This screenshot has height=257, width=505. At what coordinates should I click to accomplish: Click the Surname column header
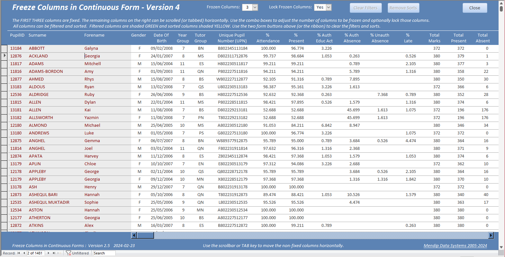click(37, 35)
